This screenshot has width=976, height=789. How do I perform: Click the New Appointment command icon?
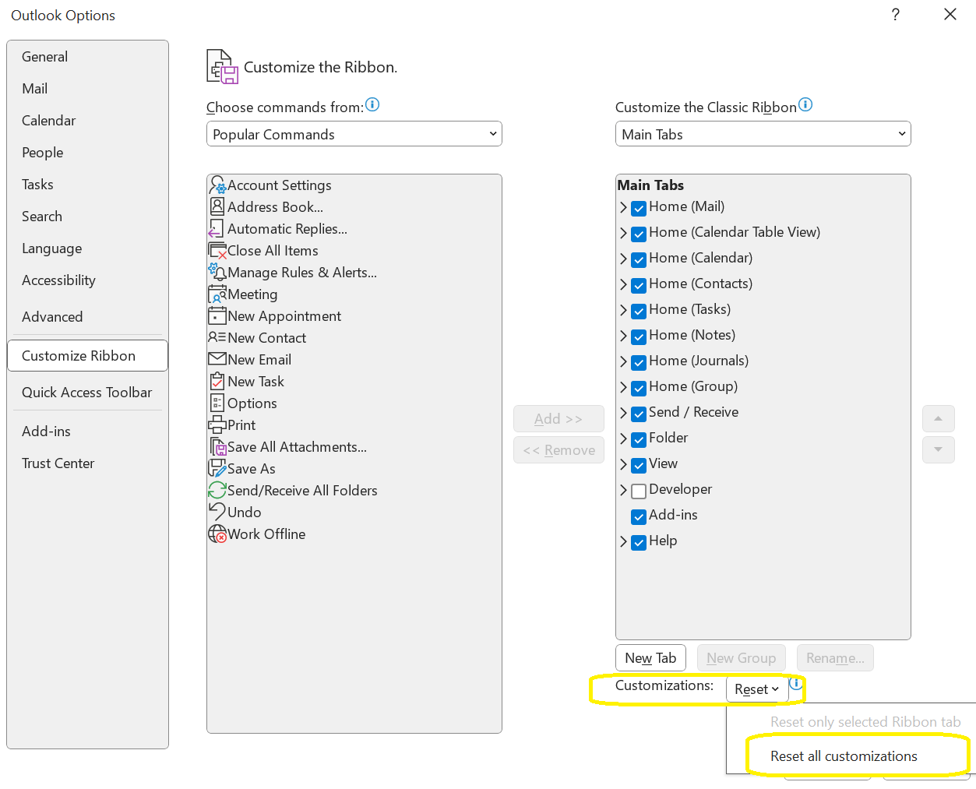pyautogui.click(x=217, y=315)
